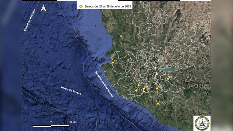233x131 pixels.
Task: Click the earthquake marker labeled 3.4
Action: click(x=158, y=104)
